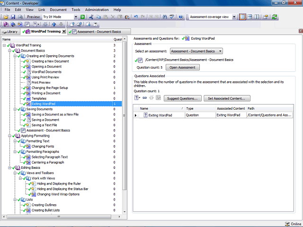Screen dimensions: 303x227
Task: Switch to vertical split layout
Action: tap(257, 17)
